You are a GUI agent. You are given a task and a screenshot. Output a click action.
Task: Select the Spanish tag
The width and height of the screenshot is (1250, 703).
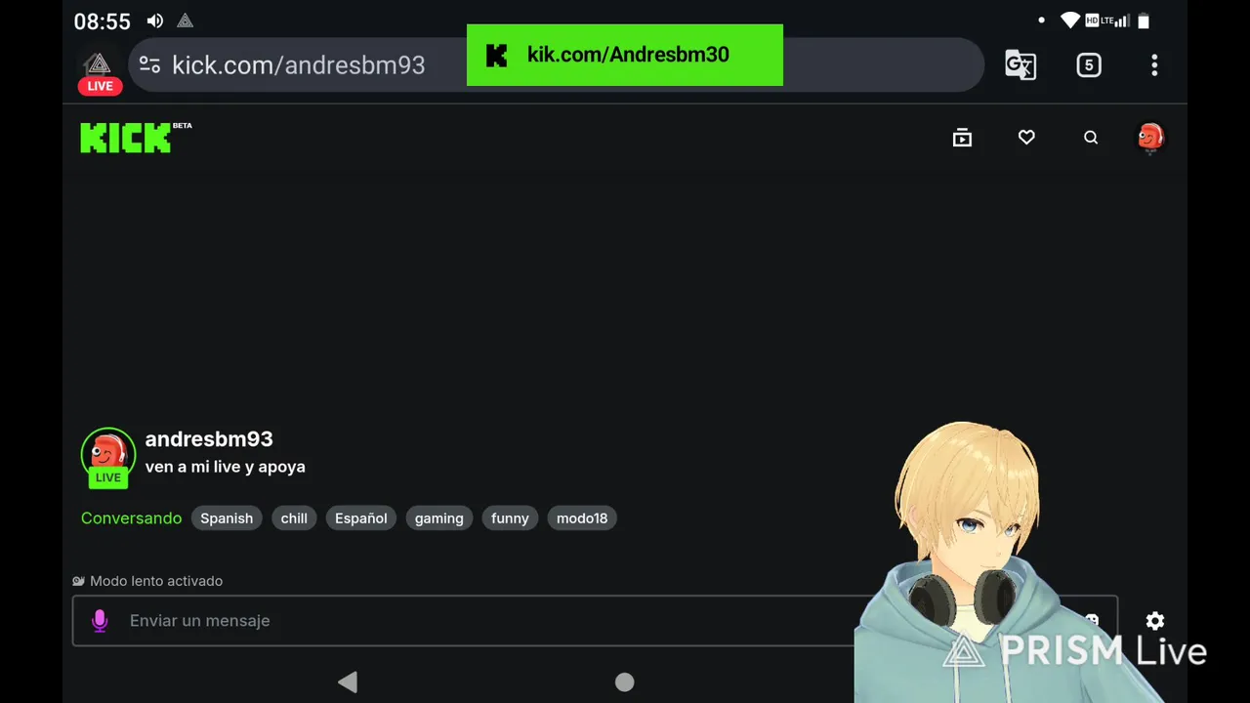tap(227, 518)
